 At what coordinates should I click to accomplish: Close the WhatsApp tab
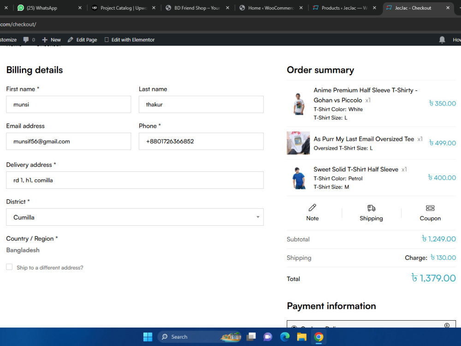(x=80, y=8)
